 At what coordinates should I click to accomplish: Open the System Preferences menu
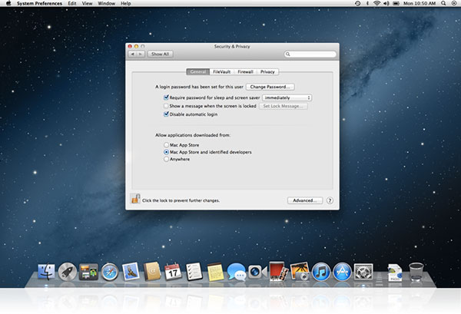(x=39, y=3)
